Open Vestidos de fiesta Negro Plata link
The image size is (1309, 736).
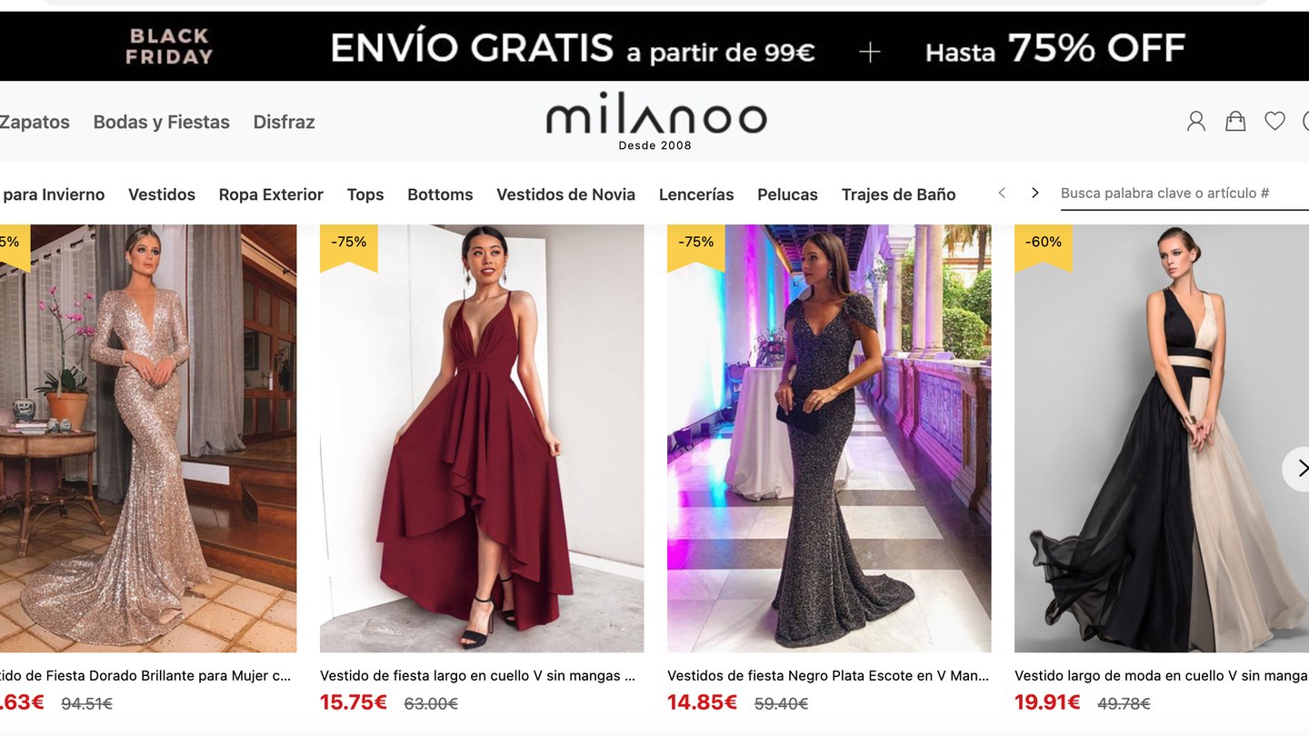pos(828,676)
